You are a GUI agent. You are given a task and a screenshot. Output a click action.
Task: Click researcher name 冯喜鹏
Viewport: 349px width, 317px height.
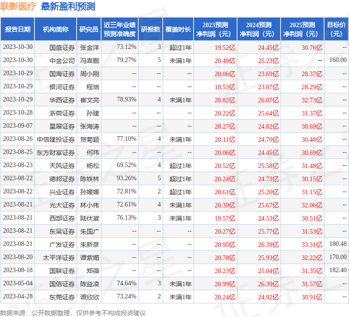click(x=89, y=61)
